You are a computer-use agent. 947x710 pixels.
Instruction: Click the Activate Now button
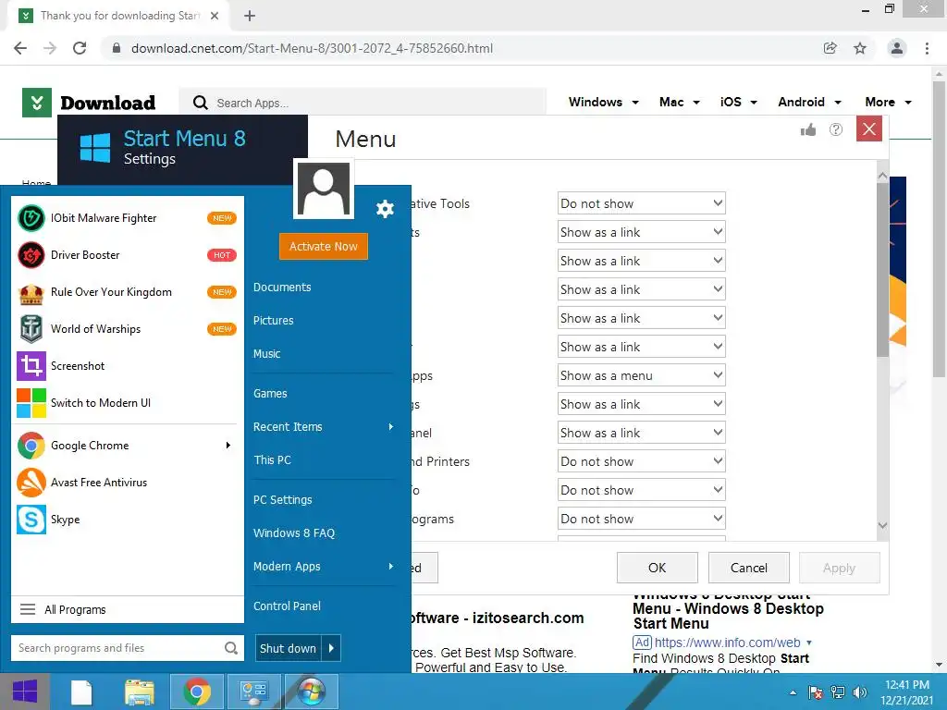coord(323,246)
